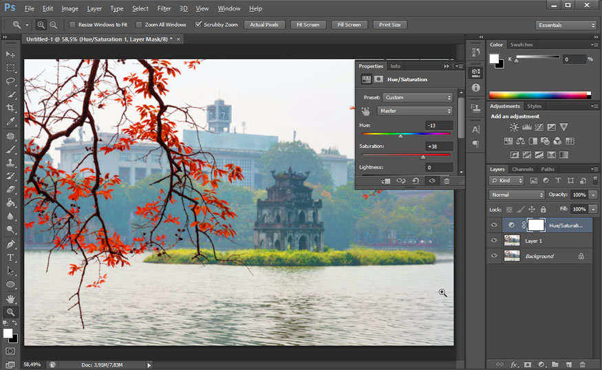The image size is (602, 370).
Task: Open the Filter menu
Action: (x=164, y=8)
